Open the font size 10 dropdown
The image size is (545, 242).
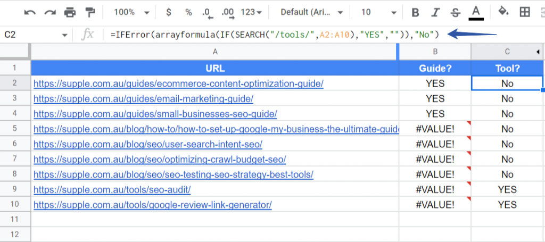coord(378,13)
